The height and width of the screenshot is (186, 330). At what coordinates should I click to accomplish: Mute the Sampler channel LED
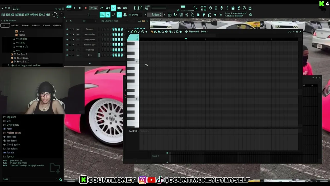tap(67, 29)
